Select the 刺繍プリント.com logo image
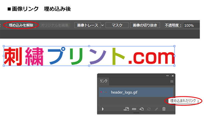 coord(89,56)
